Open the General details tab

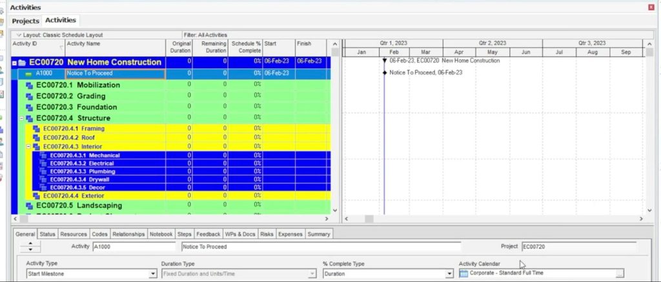(x=25, y=234)
